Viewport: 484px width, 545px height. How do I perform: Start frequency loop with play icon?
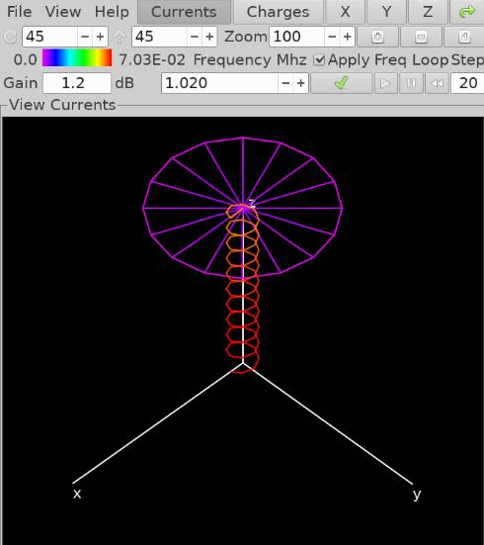[x=385, y=83]
